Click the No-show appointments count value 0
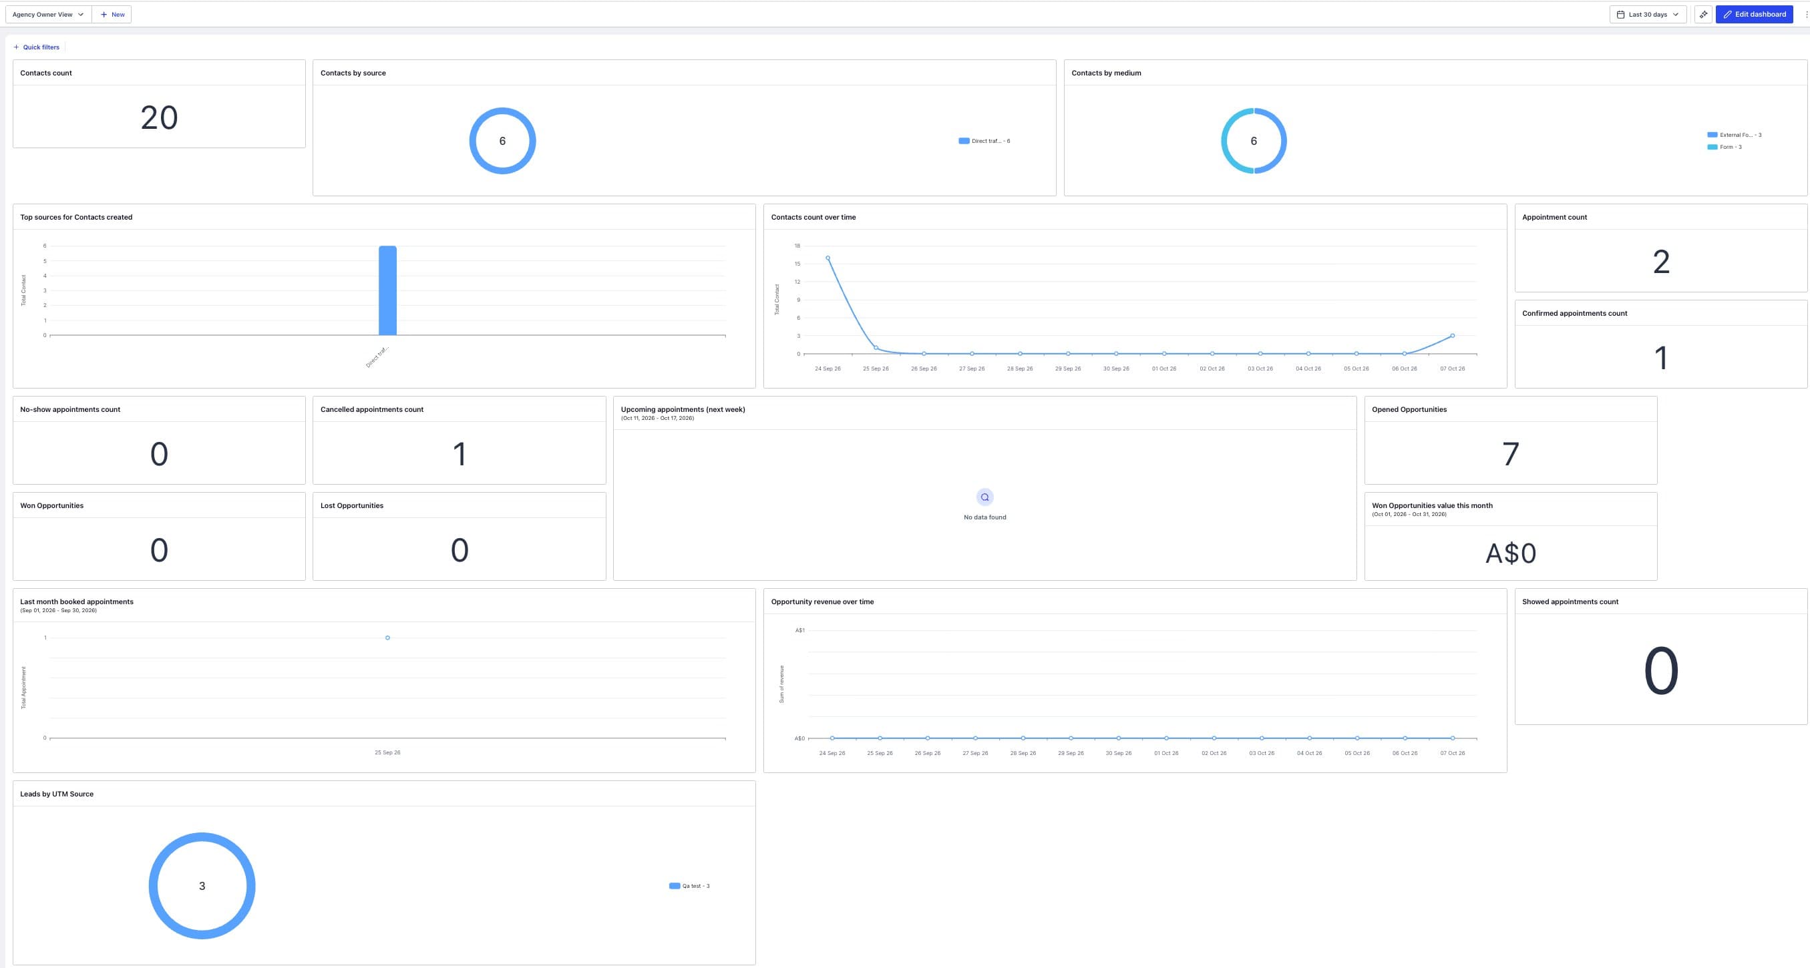The image size is (1810, 968). point(159,455)
